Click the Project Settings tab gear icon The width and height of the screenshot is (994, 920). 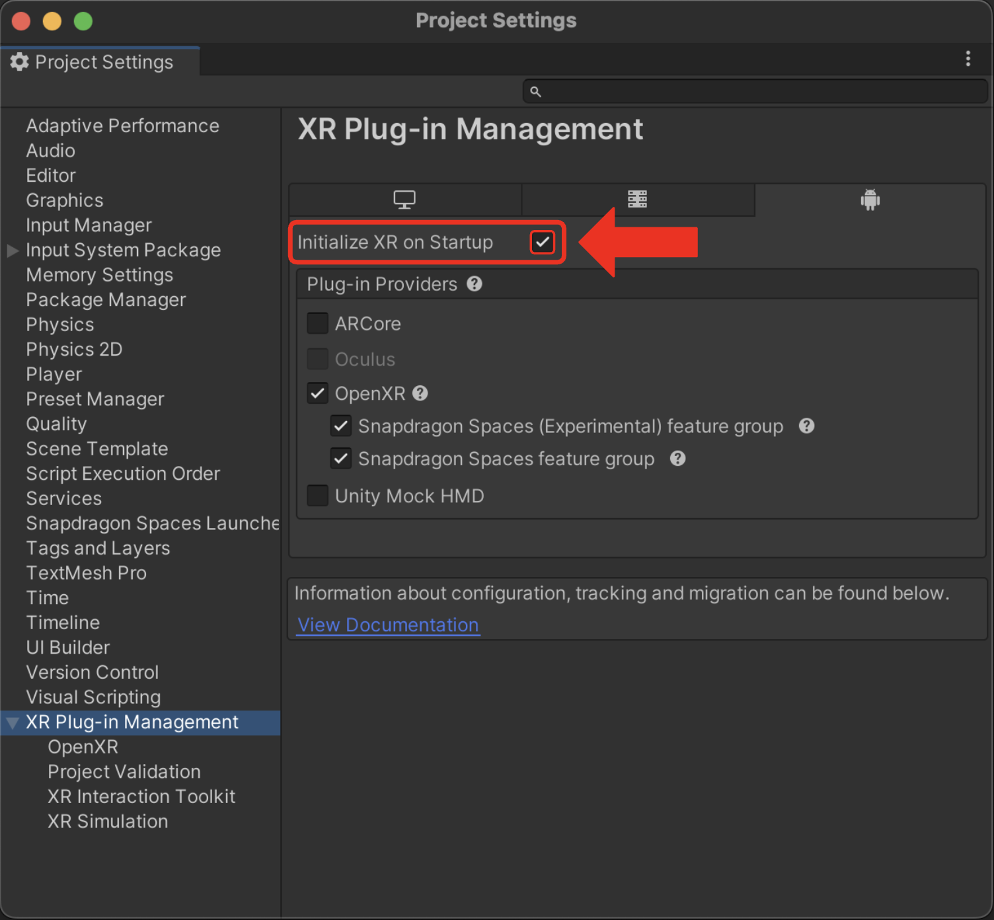coord(19,61)
